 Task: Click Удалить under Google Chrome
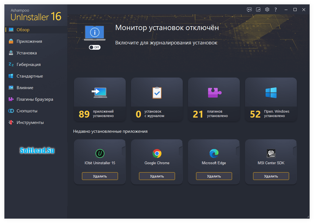click(x=157, y=176)
